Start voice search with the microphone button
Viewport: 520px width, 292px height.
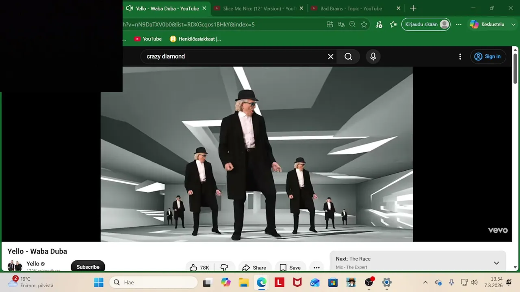click(x=373, y=56)
